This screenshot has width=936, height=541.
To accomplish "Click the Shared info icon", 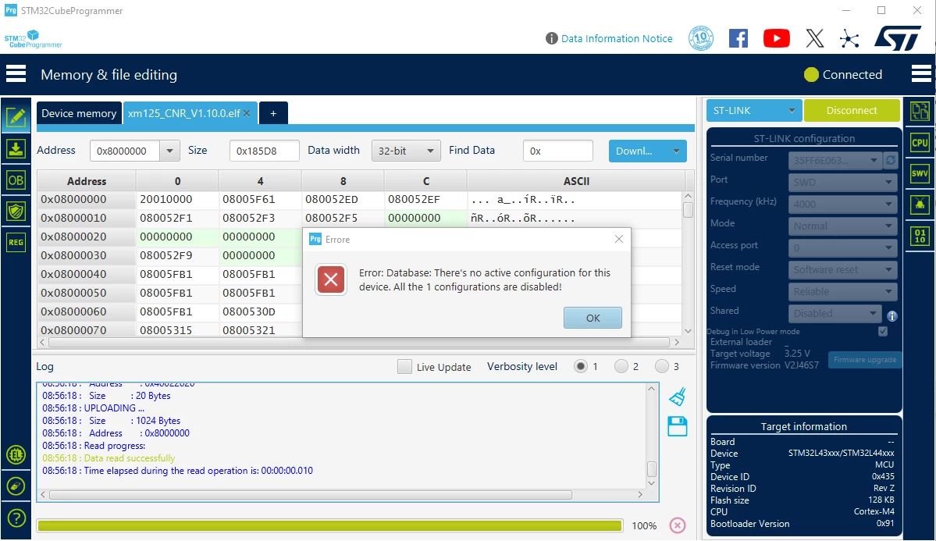I will [892, 316].
